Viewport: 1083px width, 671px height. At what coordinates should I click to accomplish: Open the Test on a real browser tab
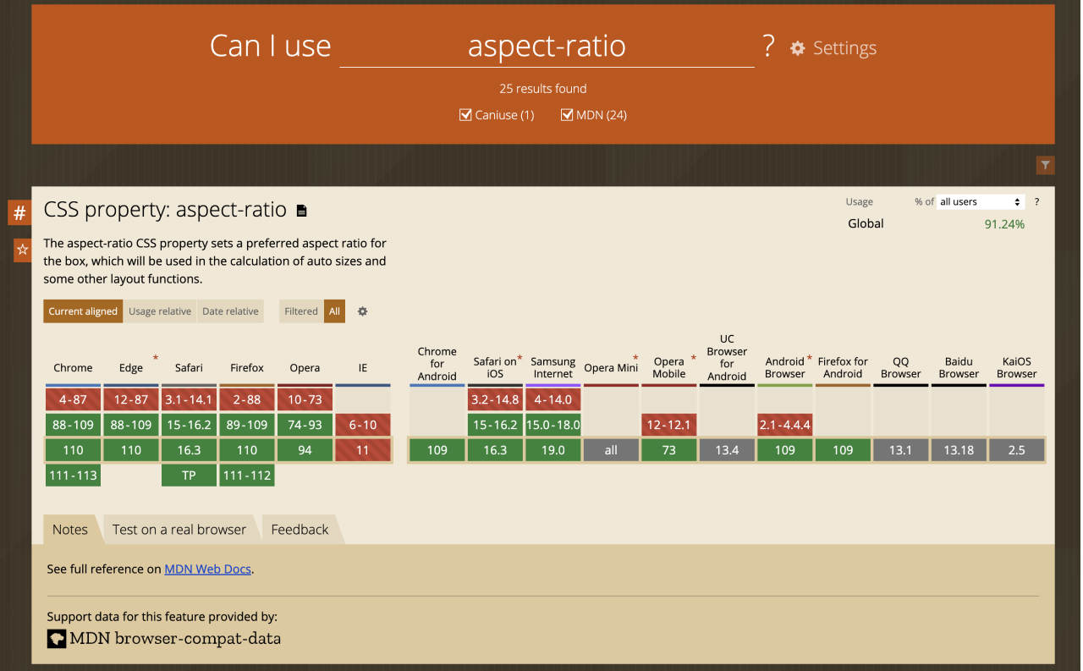tap(180, 529)
